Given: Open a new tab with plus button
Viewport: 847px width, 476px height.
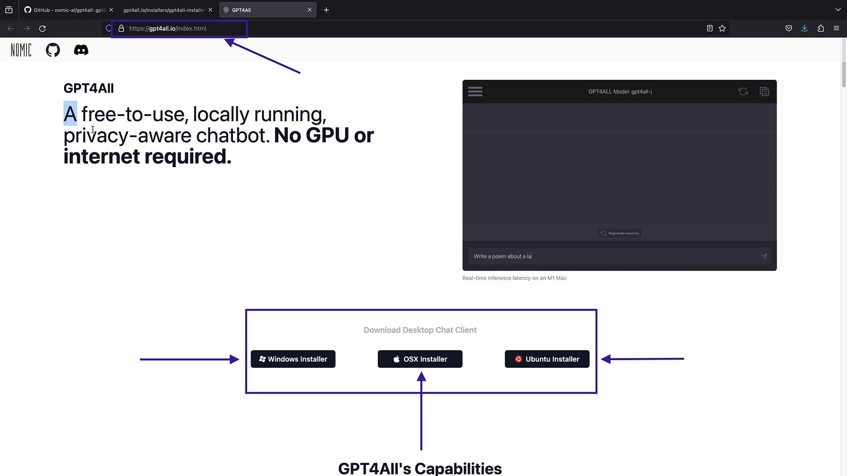Looking at the screenshot, I should pos(326,10).
